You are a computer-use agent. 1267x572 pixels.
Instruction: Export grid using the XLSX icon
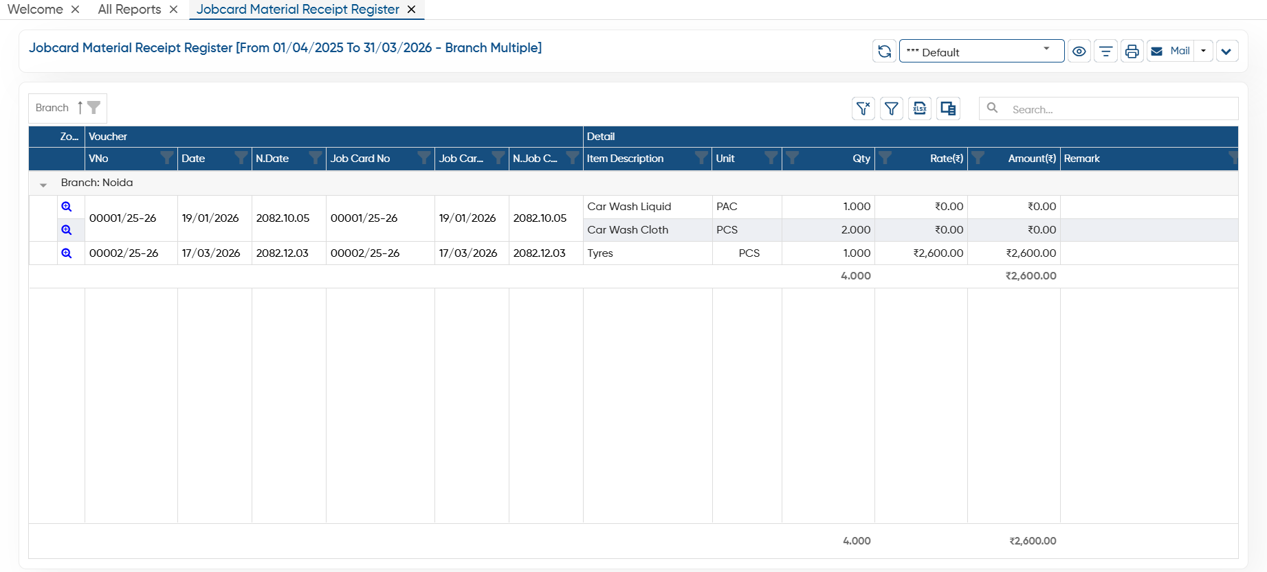(x=920, y=108)
